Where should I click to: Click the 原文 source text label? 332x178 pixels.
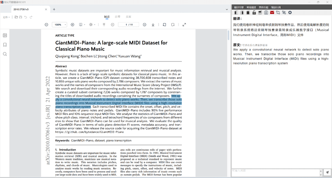click(x=237, y=45)
